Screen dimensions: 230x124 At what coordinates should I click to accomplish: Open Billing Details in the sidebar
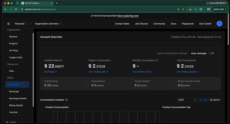[16, 105]
